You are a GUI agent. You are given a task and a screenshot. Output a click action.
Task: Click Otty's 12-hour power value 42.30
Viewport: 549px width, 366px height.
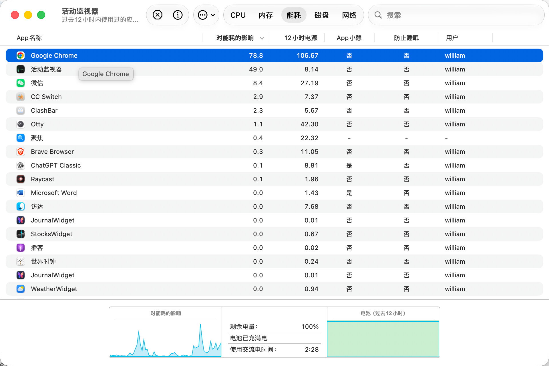pos(309,124)
